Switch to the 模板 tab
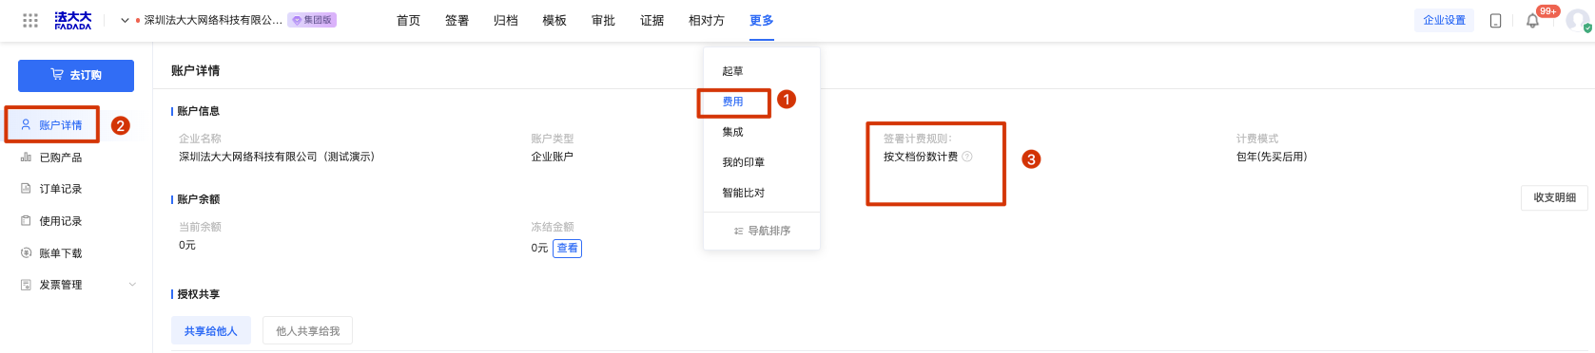 pyautogui.click(x=554, y=20)
